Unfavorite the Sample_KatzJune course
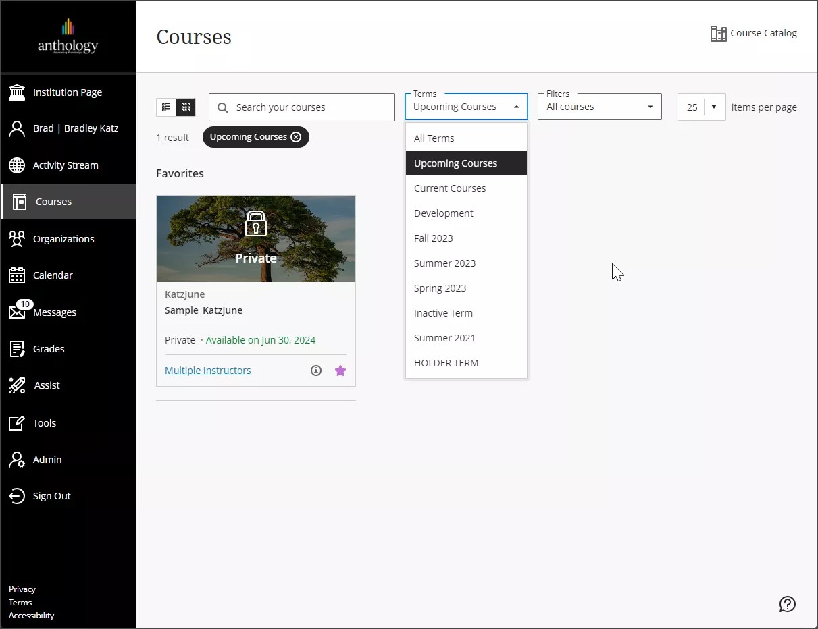818x629 pixels. click(x=340, y=370)
